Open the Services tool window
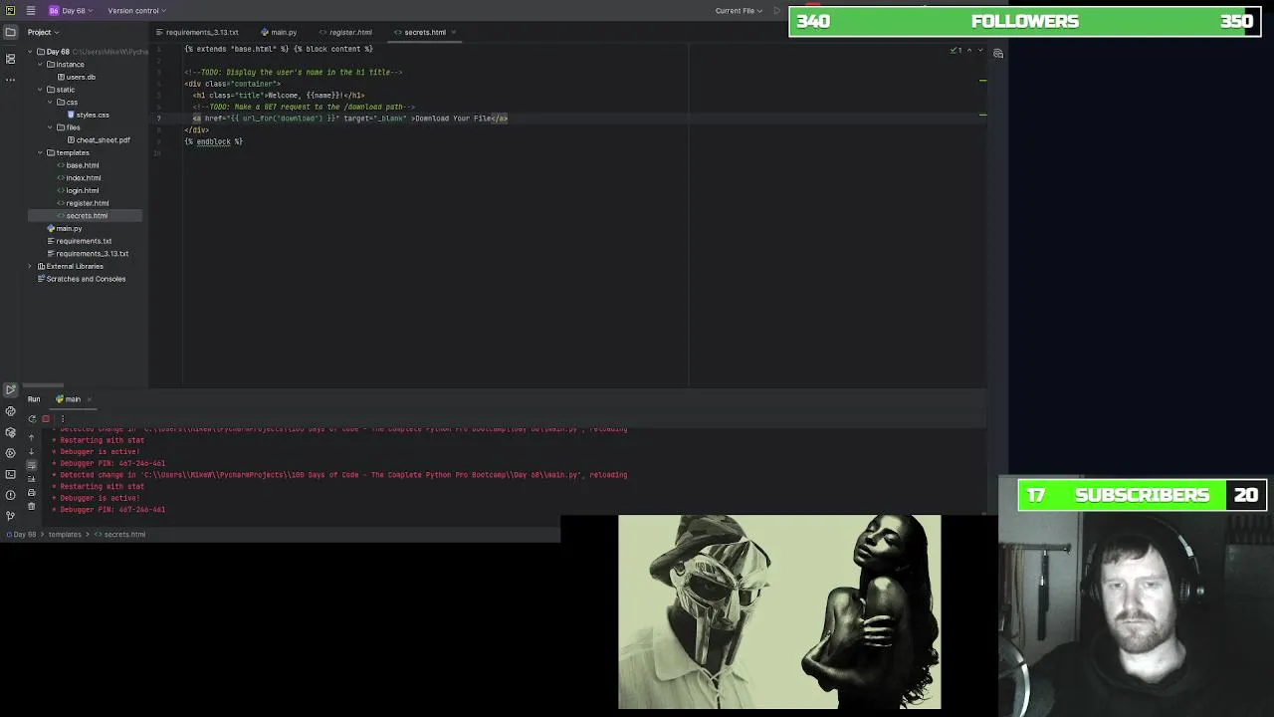This screenshot has height=717, width=1274. 10,453
